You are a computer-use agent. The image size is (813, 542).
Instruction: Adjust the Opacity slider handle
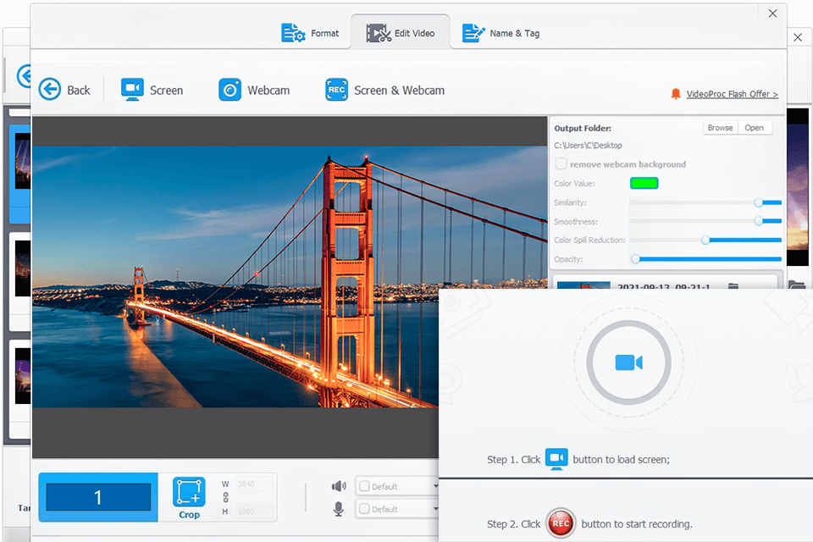click(x=636, y=259)
